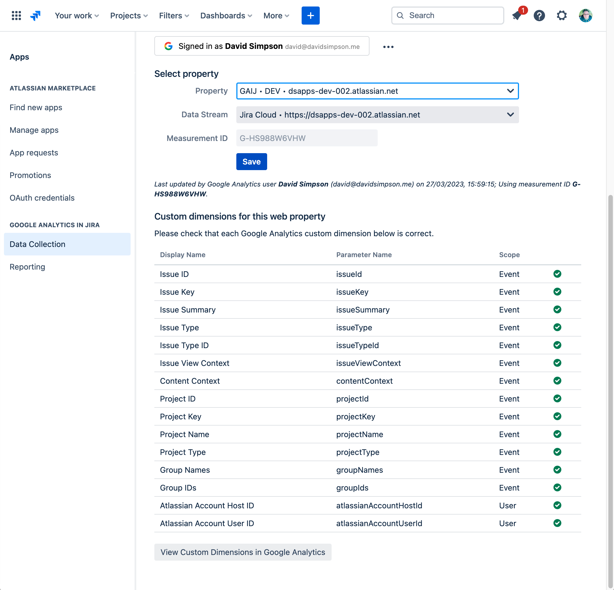Click the blue Create plus button
The image size is (614, 590).
[x=310, y=15]
